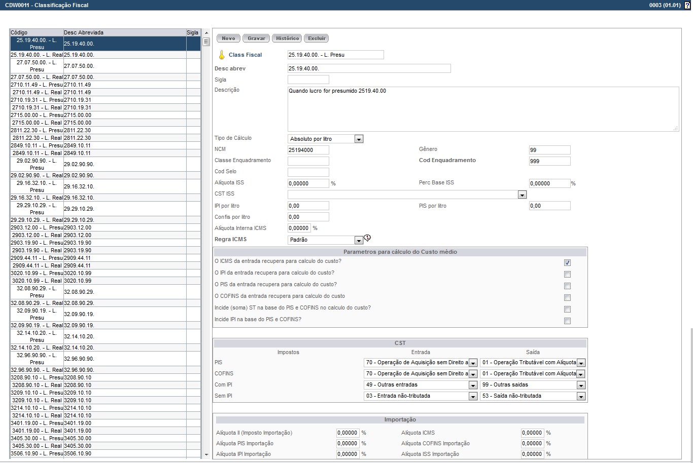
Task: Click the Descrição textarea resize handle
Action: point(675,128)
